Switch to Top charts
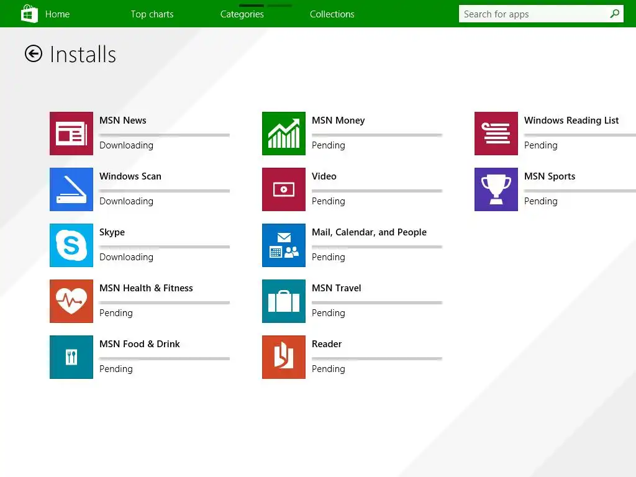Screen dimensions: 636x477 [x=152, y=14]
